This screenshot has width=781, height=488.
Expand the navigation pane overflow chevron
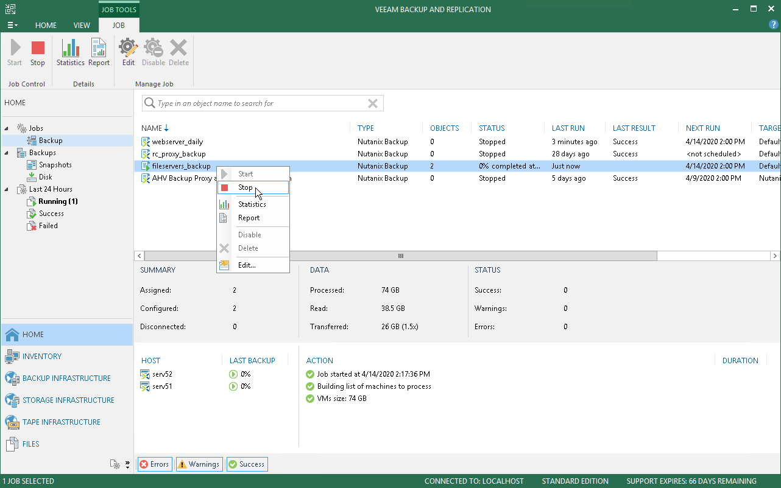pyautogui.click(x=127, y=464)
